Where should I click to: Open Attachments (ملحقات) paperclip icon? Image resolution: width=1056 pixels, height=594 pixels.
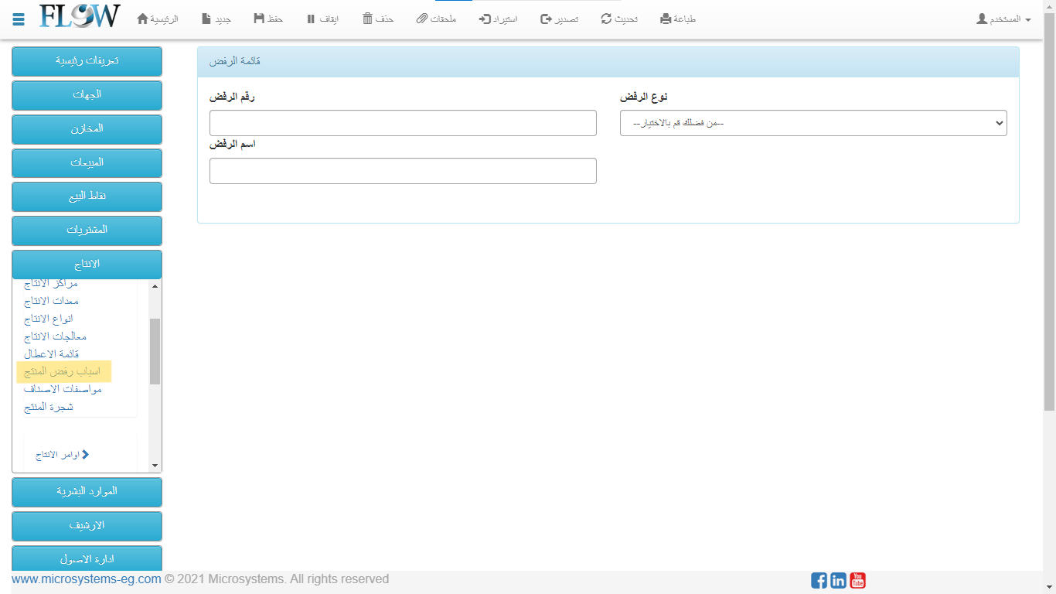421,19
